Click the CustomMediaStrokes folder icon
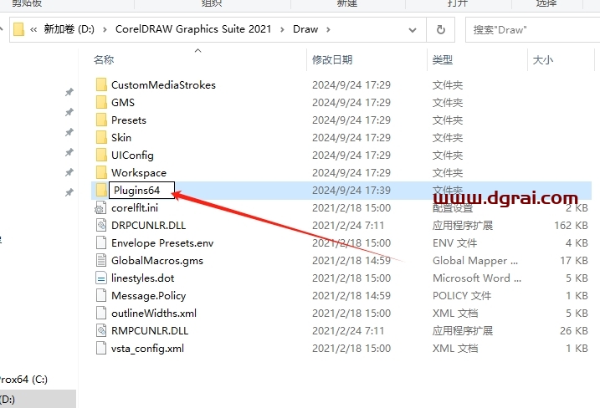The image size is (600, 408). coord(101,84)
